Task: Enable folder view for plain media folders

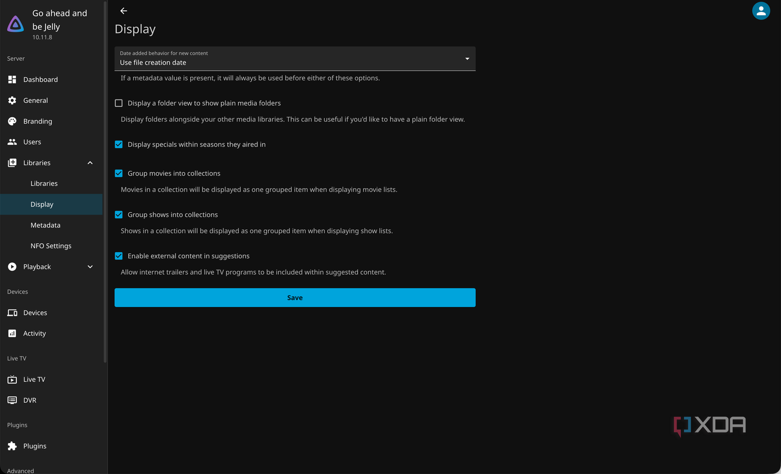Action: 119,103
